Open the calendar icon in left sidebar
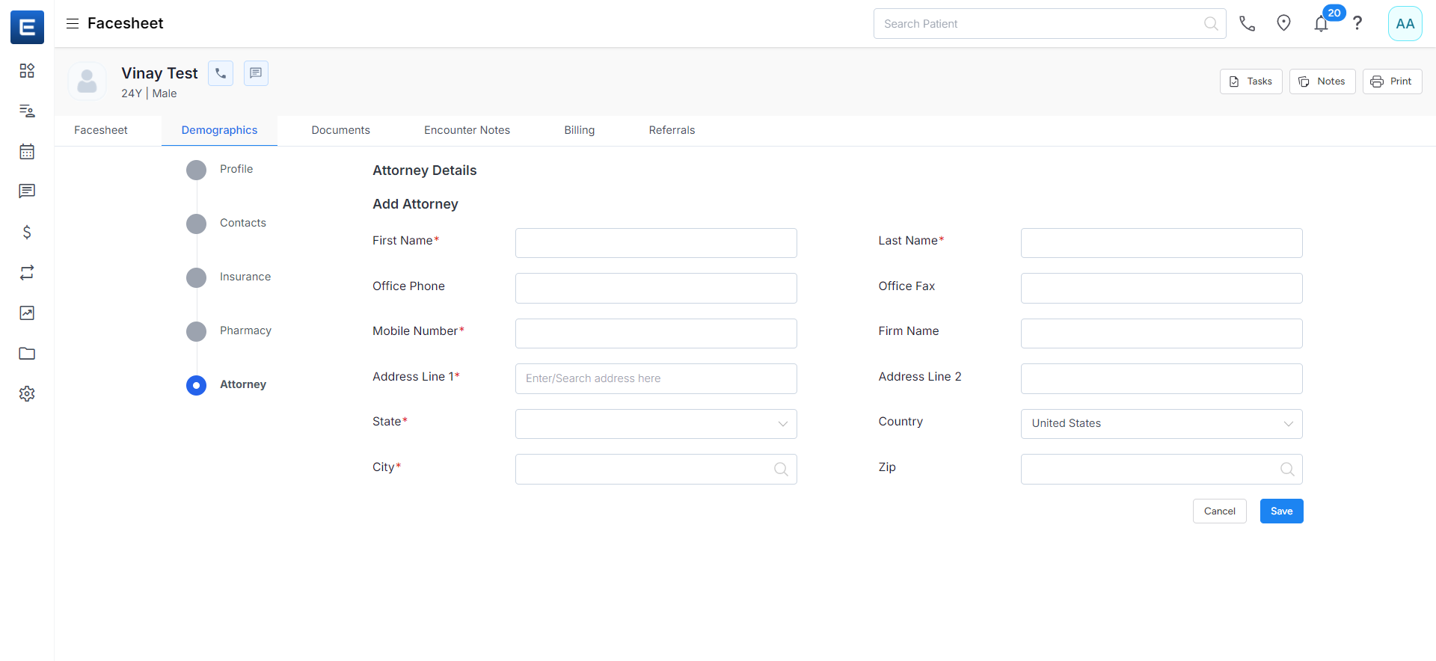1436x661 pixels. tap(27, 152)
